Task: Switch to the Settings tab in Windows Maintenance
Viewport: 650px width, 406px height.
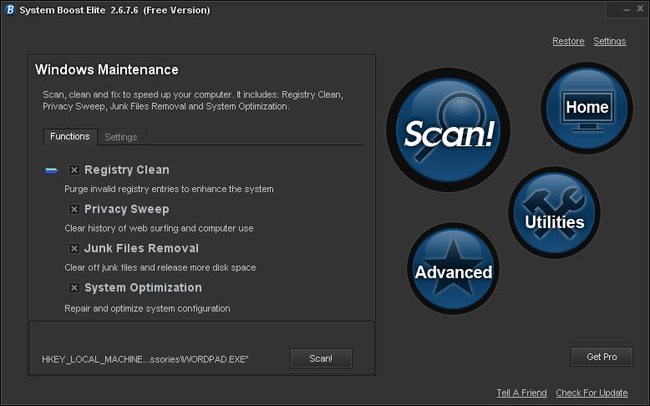Action: (121, 137)
